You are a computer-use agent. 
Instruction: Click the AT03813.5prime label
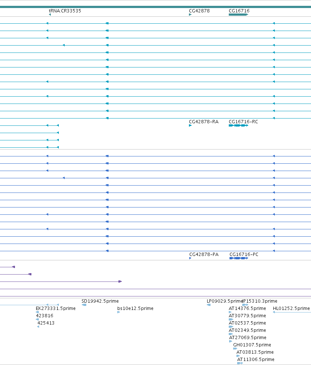(x=255, y=352)
